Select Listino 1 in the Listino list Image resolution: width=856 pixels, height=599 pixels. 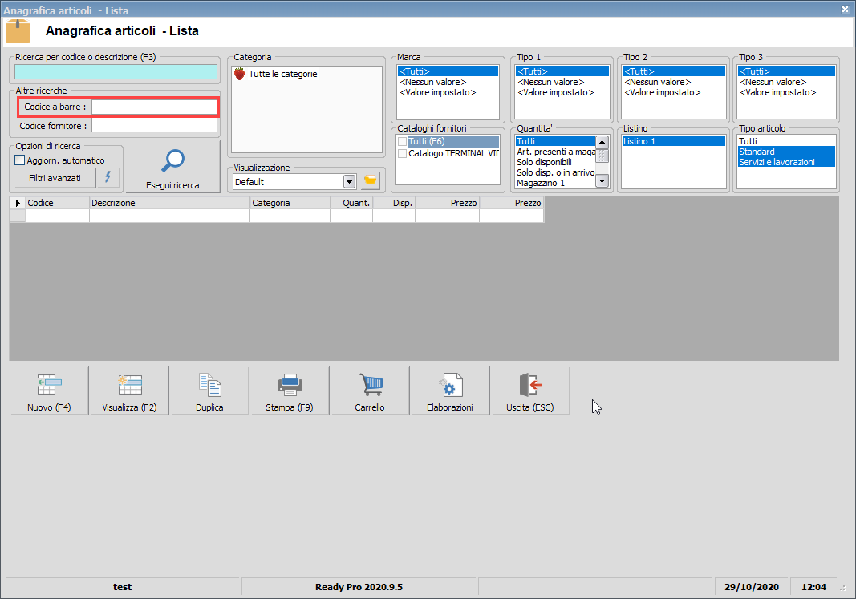(x=674, y=141)
